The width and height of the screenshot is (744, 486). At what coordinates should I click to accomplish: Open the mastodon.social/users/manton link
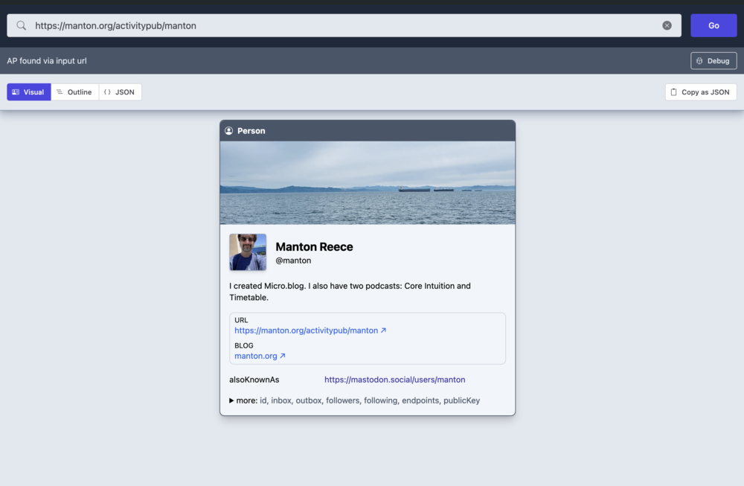coord(394,380)
